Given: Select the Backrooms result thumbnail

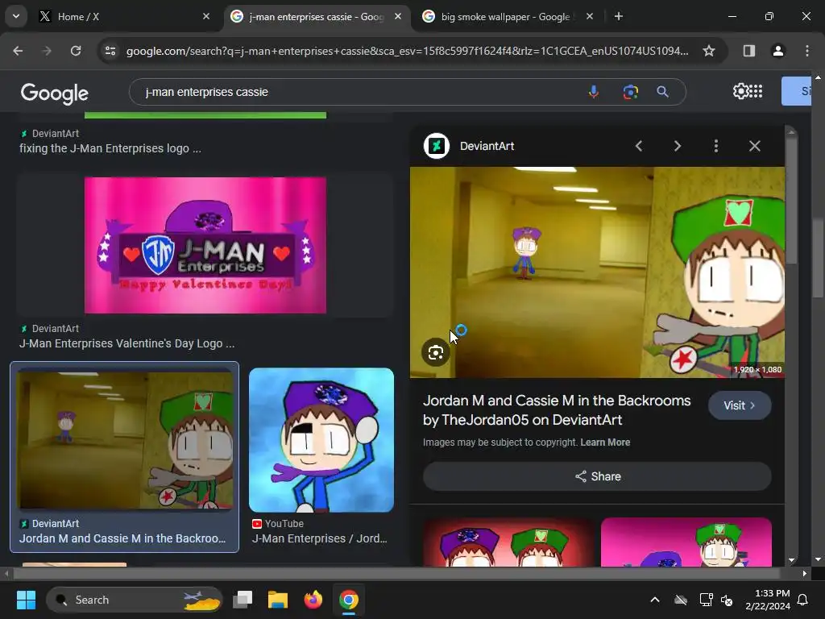Looking at the screenshot, I should 125,440.
